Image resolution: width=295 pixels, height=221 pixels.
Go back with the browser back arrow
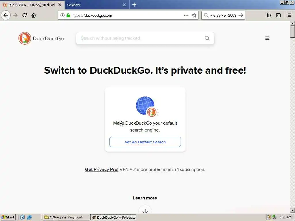coord(6,15)
